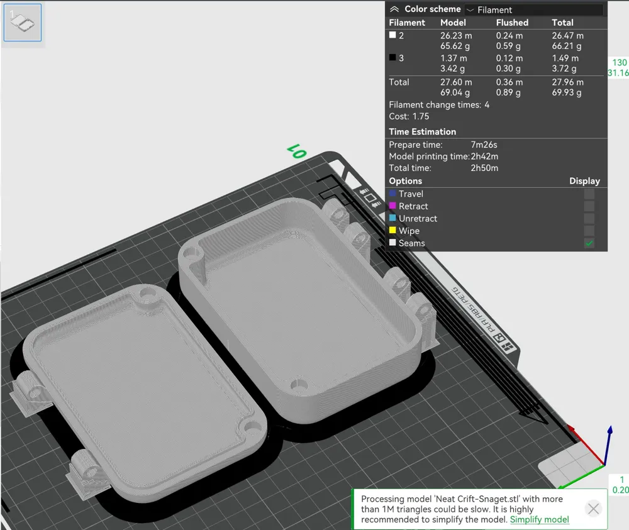Open the Color scheme Filament dropdown
Screen dimensions: 629x530
533,10
